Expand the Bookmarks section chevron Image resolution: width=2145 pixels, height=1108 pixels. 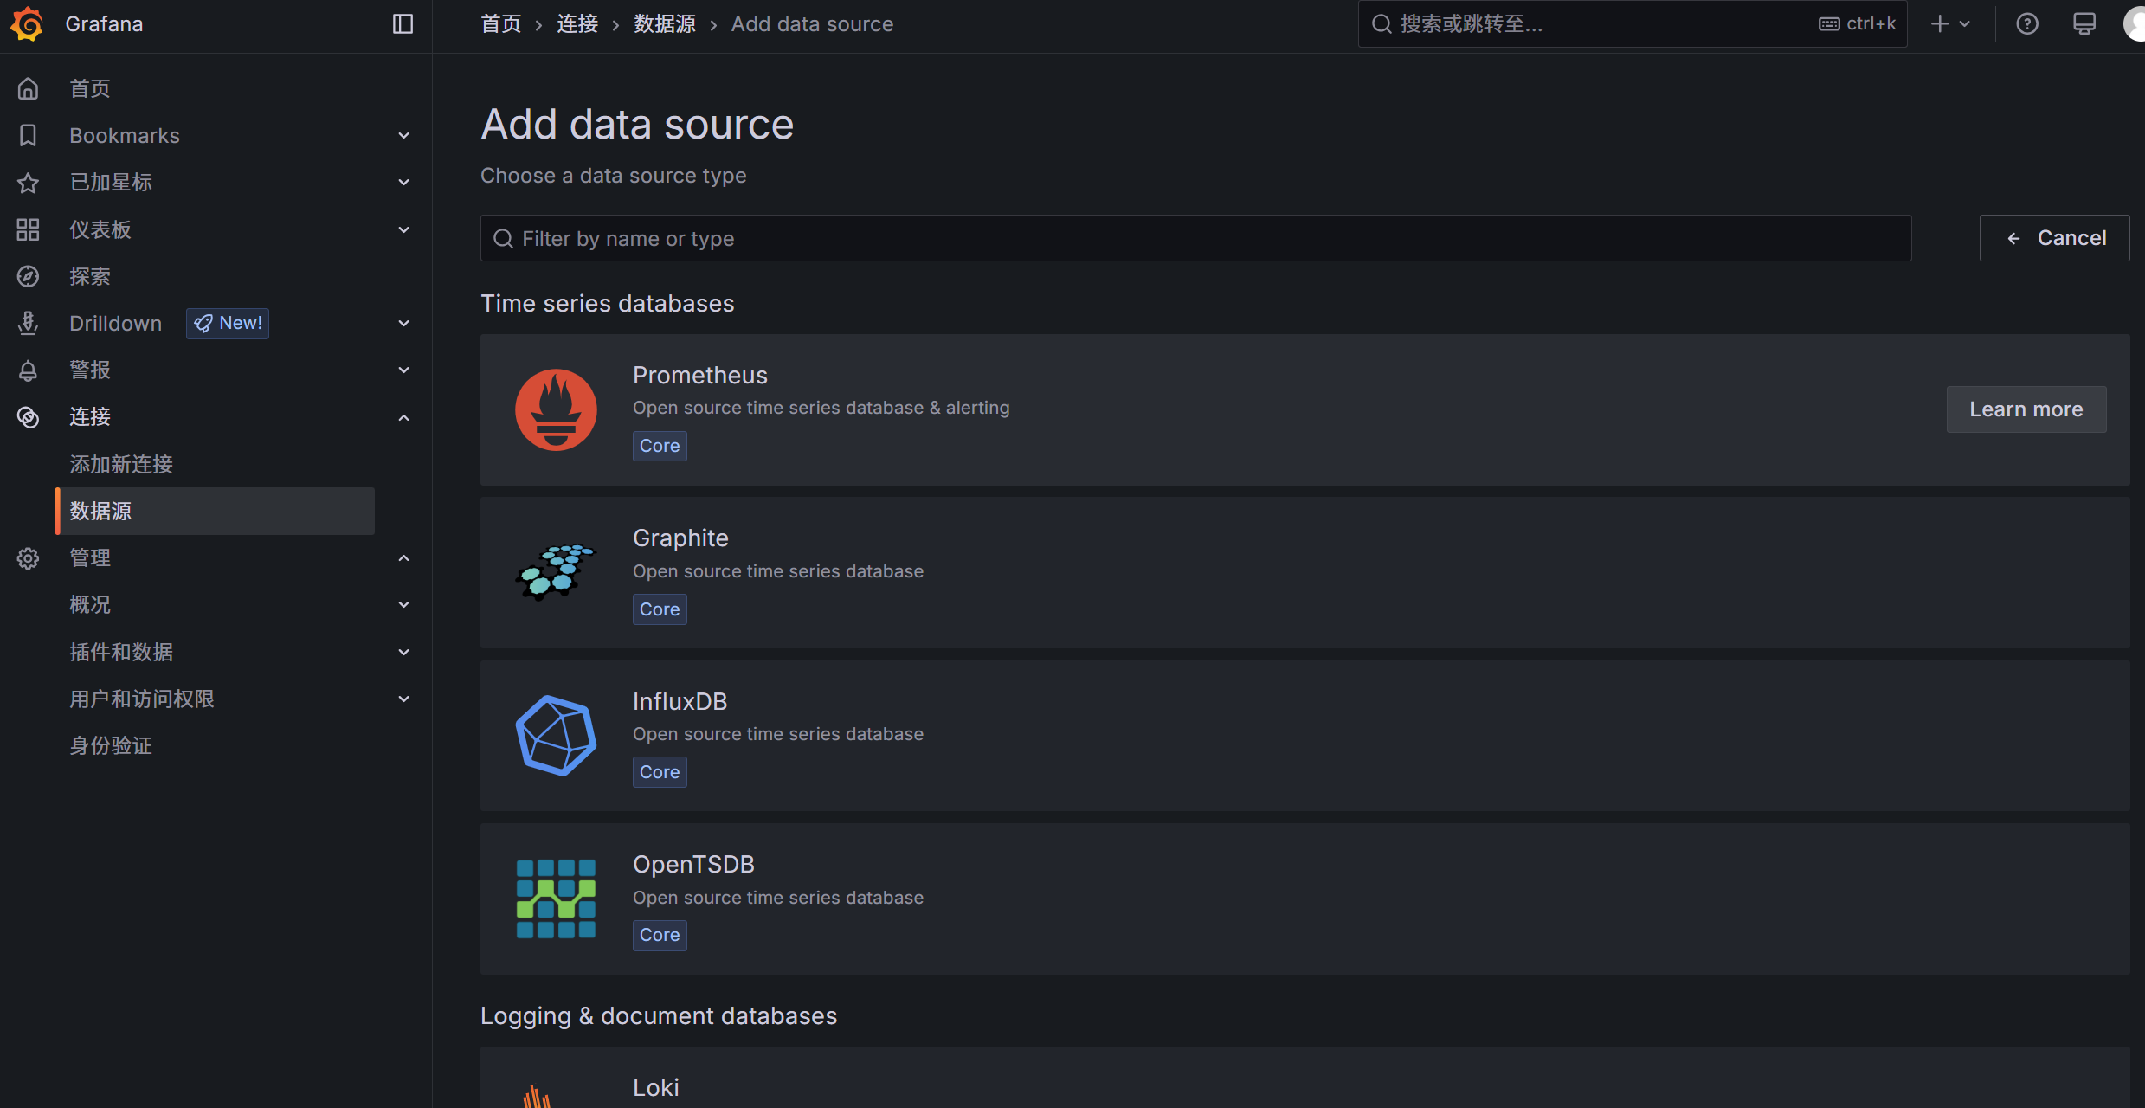pos(403,136)
